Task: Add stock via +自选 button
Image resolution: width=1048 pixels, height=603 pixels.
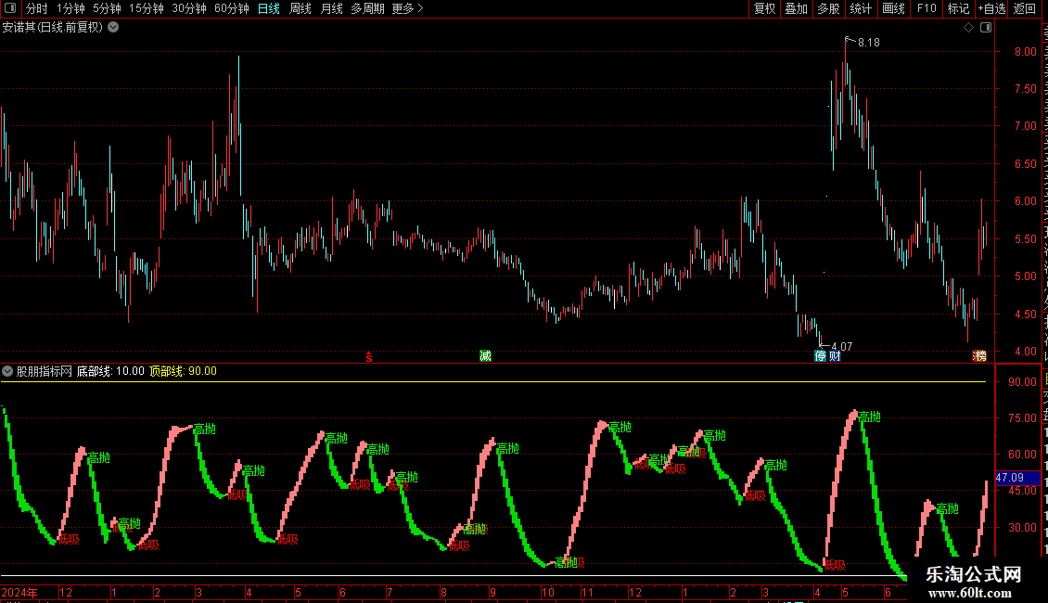Action: pyautogui.click(x=991, y=8)
